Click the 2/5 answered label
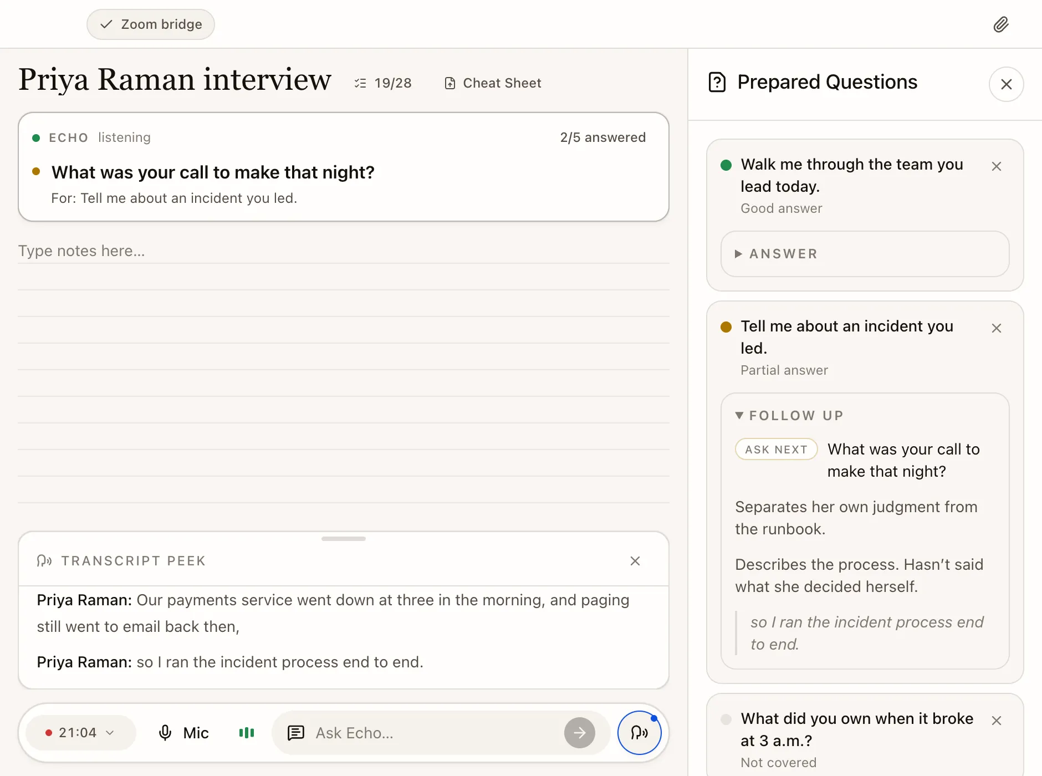This screenshot has height=776, width=1042. click(x=603, y=137)
